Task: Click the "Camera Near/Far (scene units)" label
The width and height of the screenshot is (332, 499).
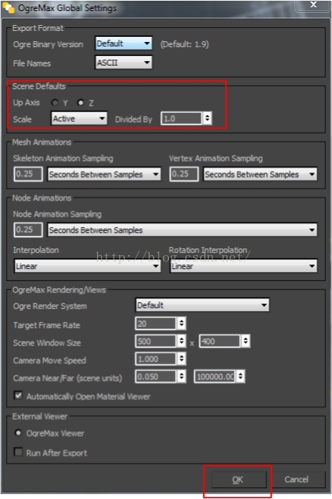Action: [x=68, y=378]
